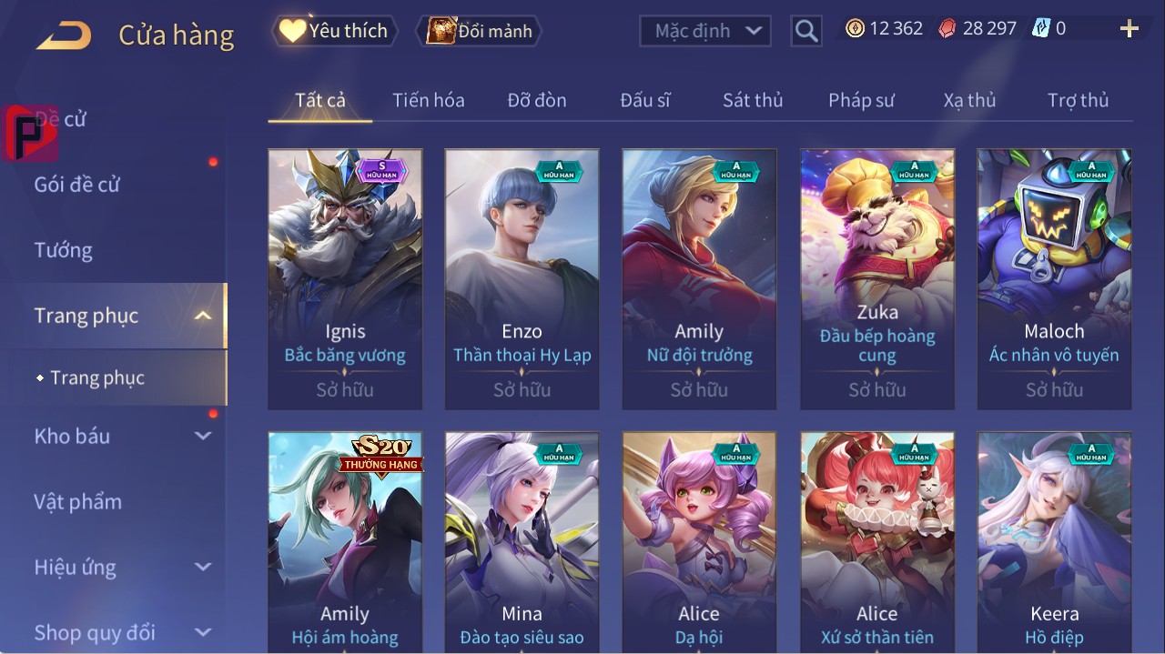1165x654 pixels.
Task: Add currency with the plus icon
Action: (1129, 29)
